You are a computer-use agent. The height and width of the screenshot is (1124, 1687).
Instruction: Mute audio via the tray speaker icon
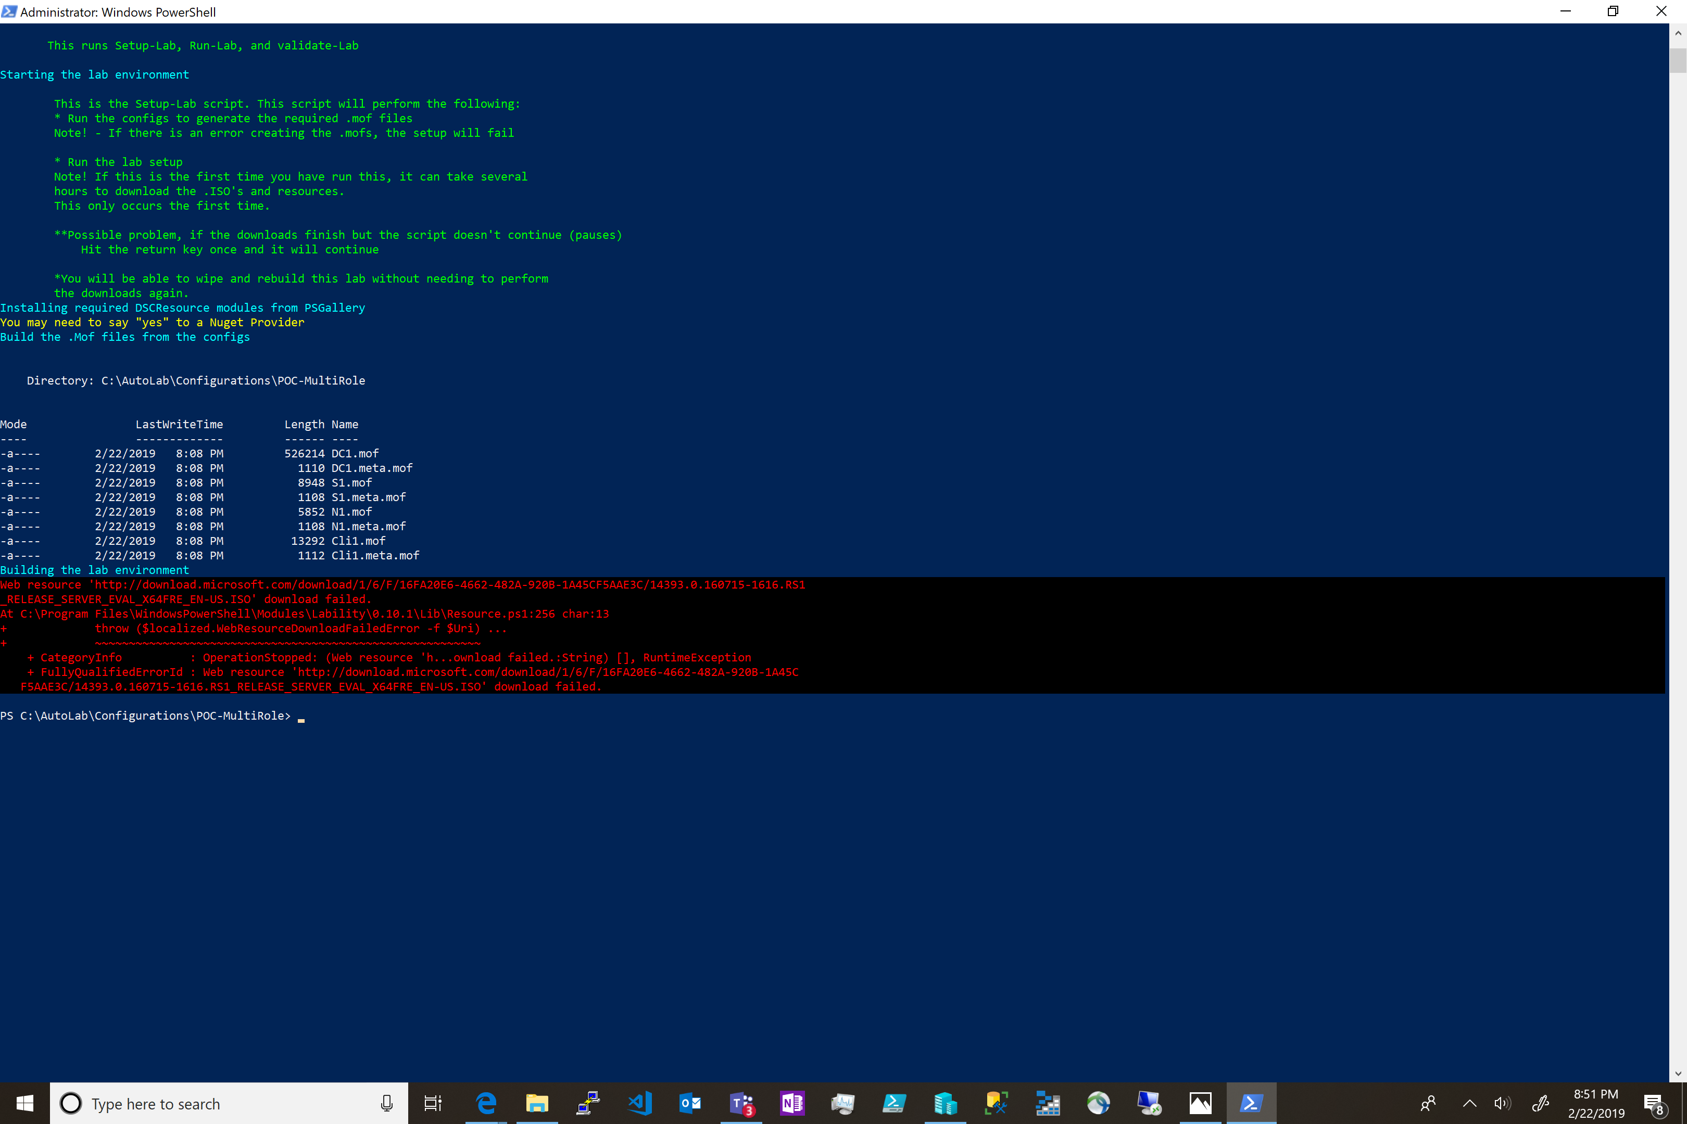point(1502,1104)
